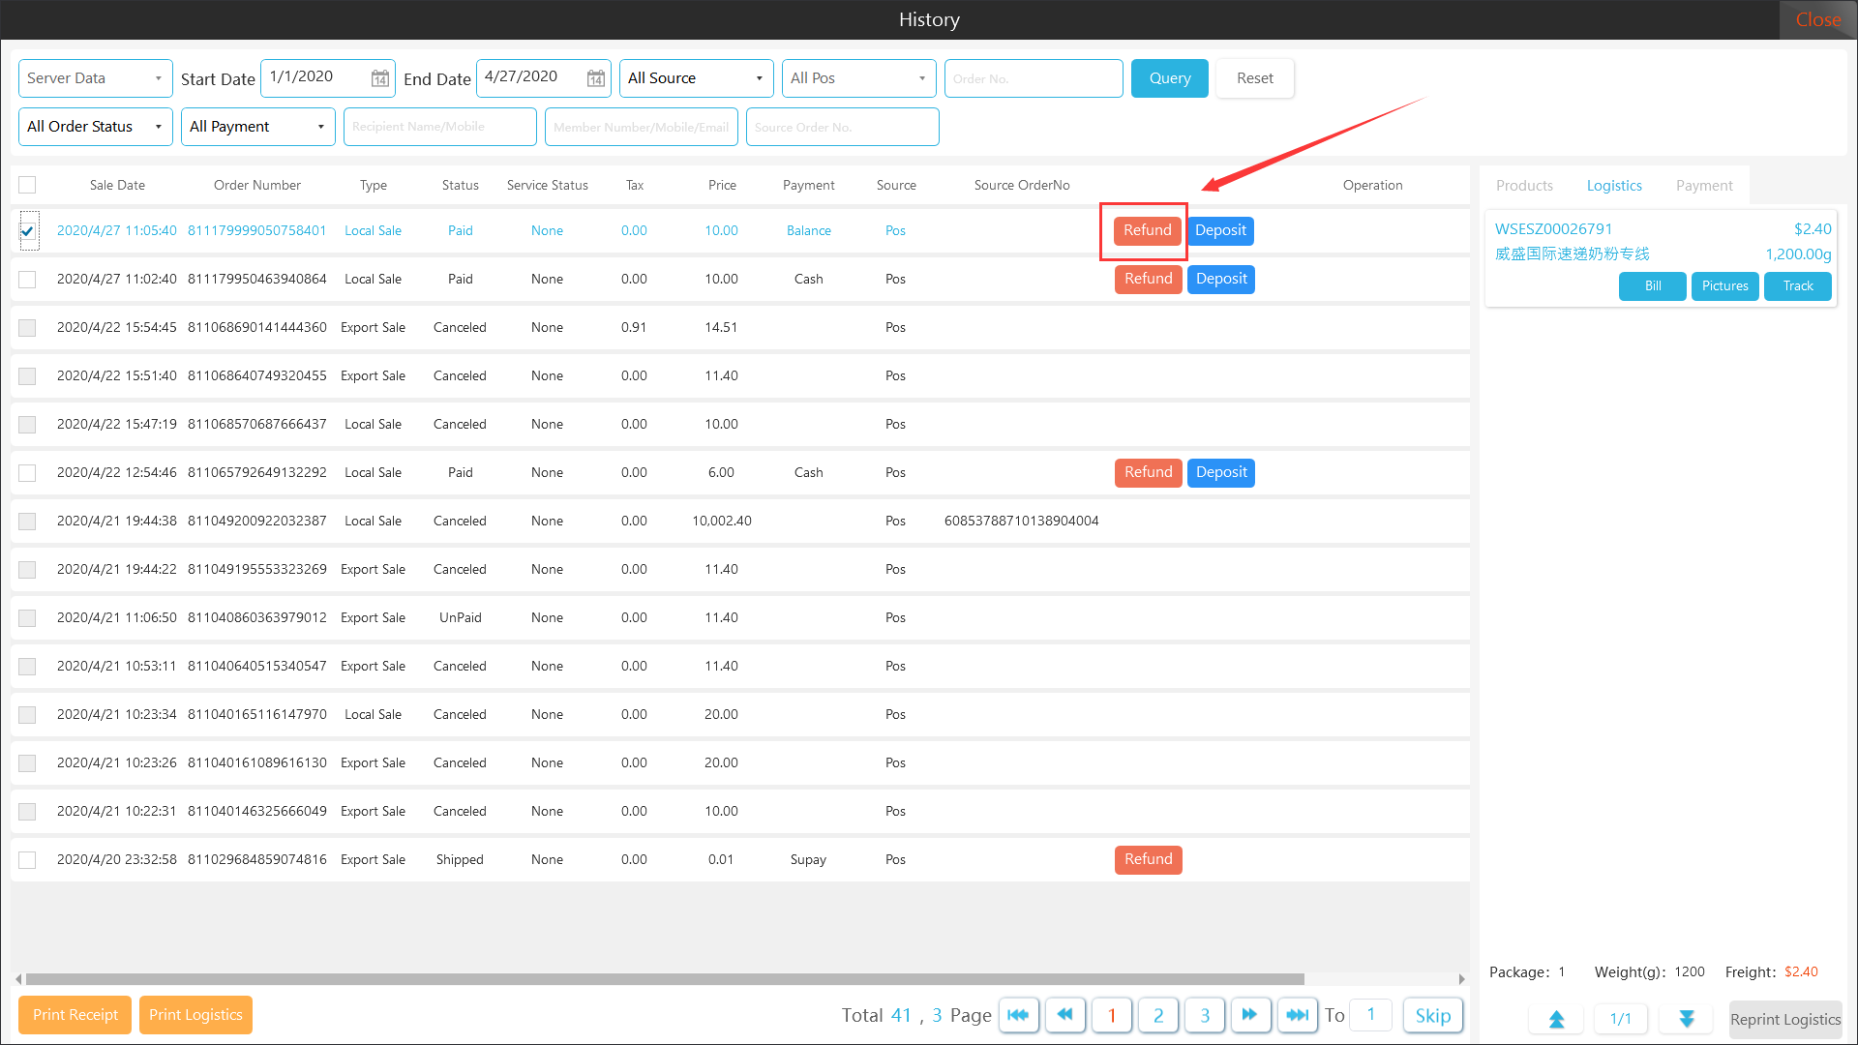Toggle the select-all checkbox in table header
Viewport: 1858px width, 1045px height.
(x=27, y=185)
